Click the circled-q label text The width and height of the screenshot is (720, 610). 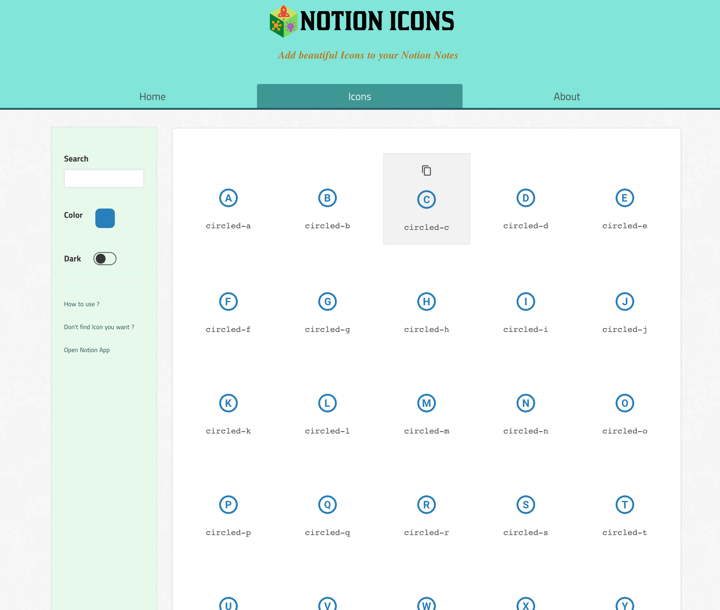327,532
